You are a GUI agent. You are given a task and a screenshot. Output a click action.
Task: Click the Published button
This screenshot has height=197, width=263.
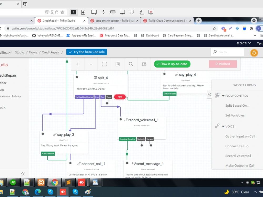[223, 64]
